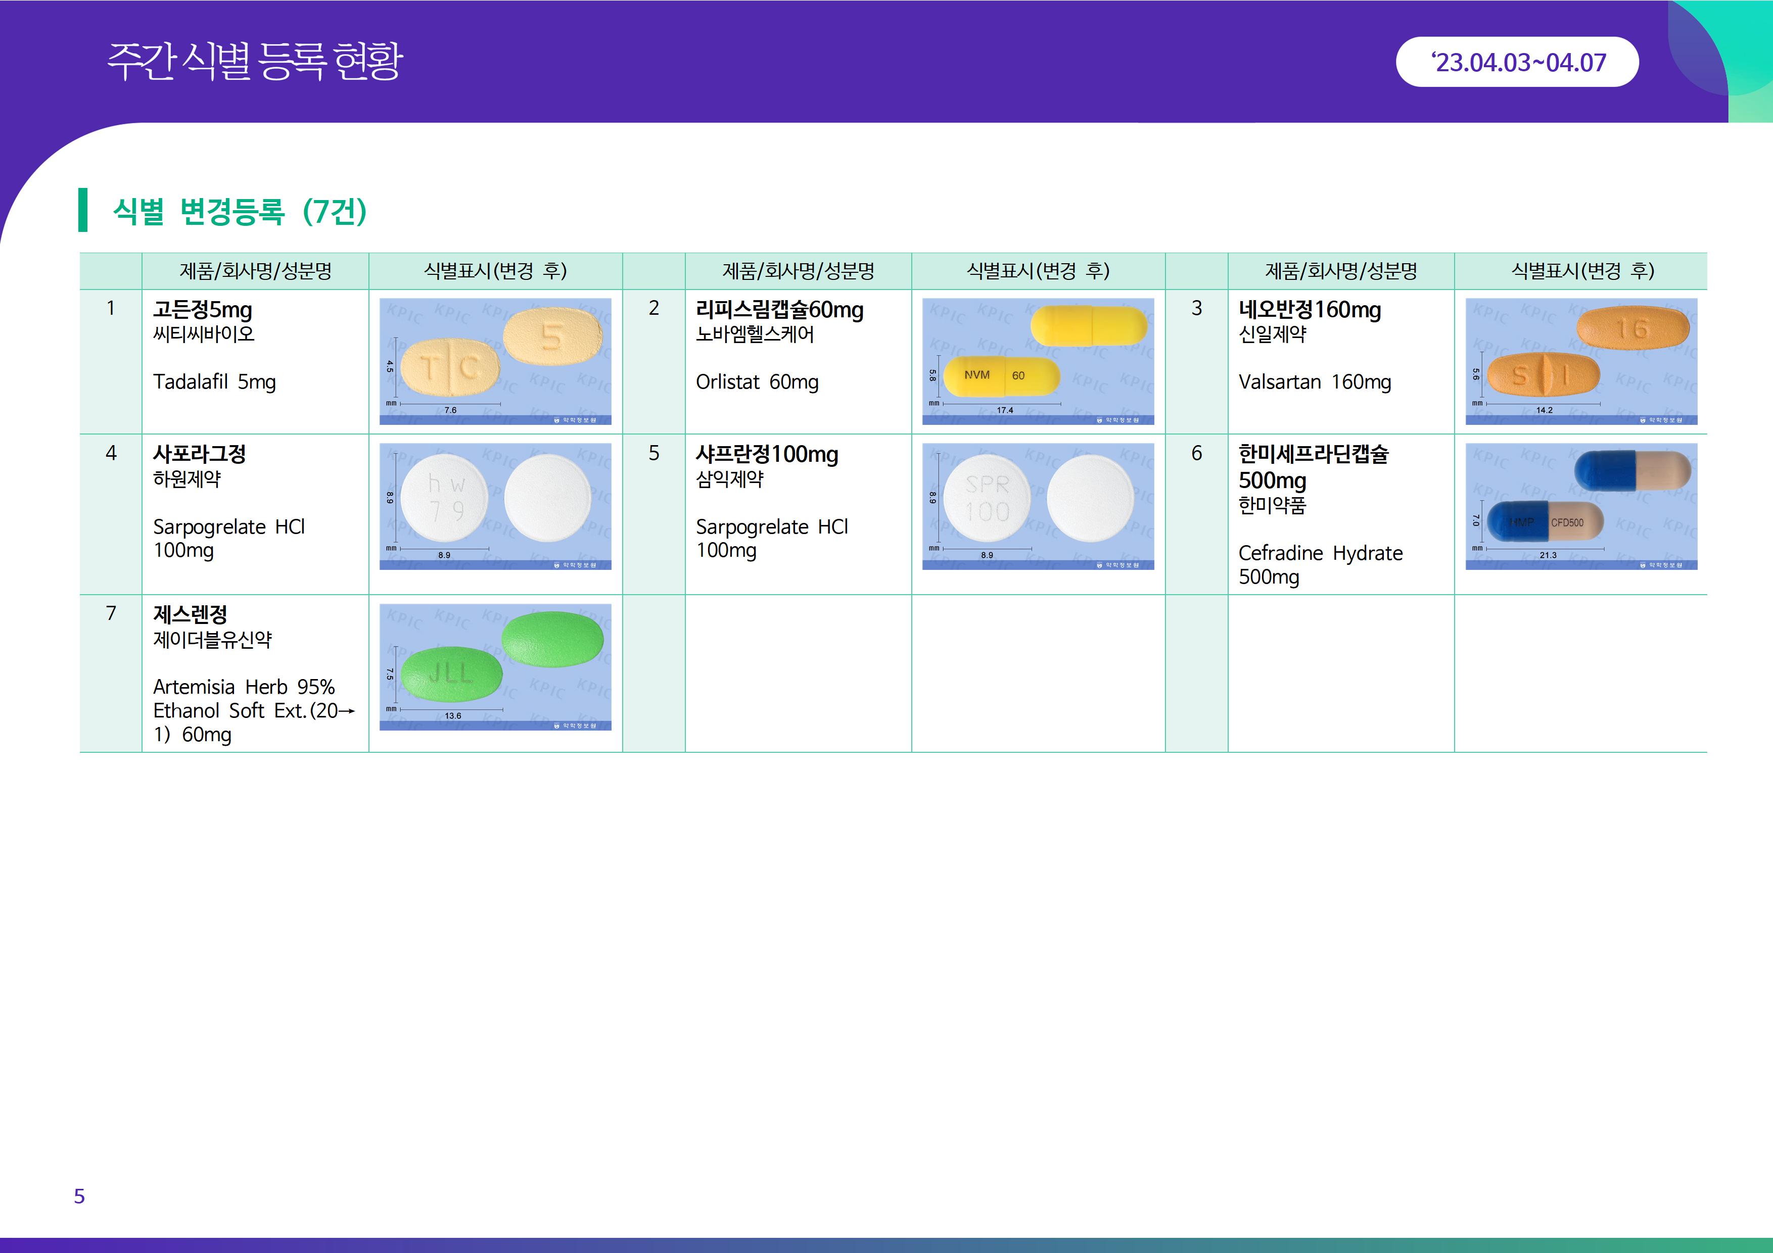Screen dimensions: 1773x1253
Task: Click the ingredient text Valsartan 160mg
Action: 1314,382
